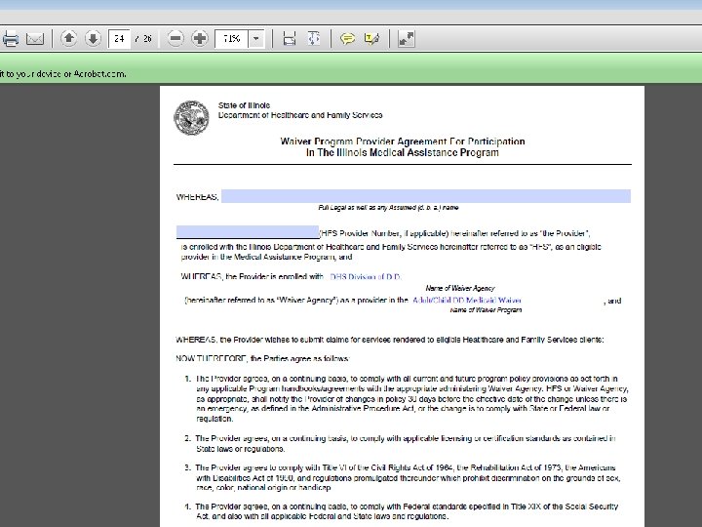Viewport: 702px width, 527px height.
Task: Open the zoom percentage dropdown arrow
Action: (256, 38)
